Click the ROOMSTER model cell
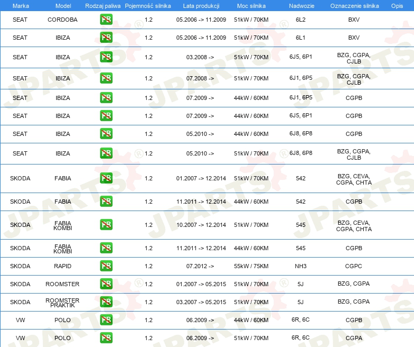Viewport: 414px width, 347px height. (x=62, y=284)
